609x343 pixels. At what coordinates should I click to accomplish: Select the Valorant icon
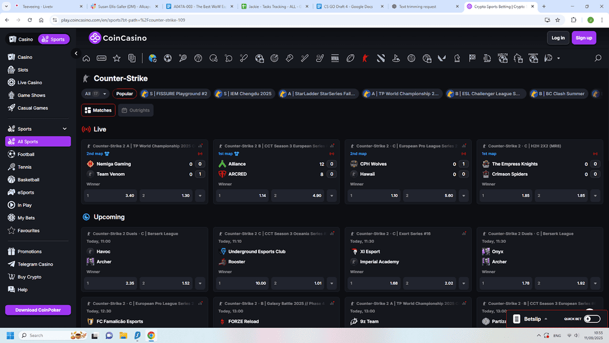(442, 58)
